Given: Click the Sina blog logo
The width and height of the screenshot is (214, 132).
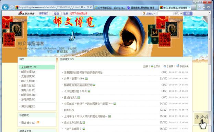Looking at the screenshot, I should click(x=26, y=13).
